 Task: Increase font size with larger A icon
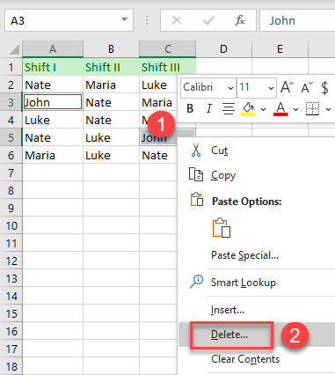tap(288, 87)
